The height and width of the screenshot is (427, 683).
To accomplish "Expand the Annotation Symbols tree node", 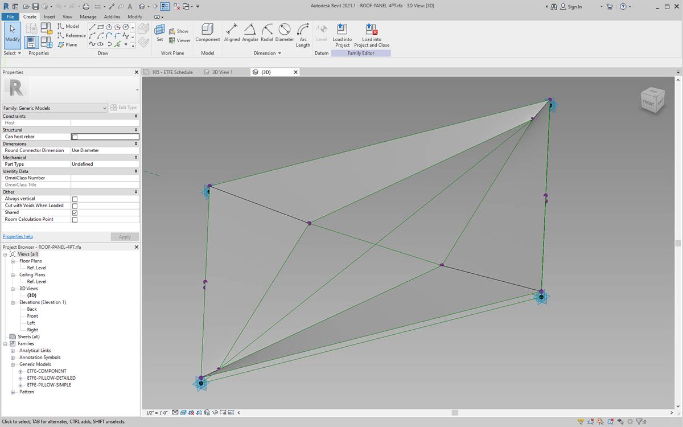I will (x=13, y=358).
